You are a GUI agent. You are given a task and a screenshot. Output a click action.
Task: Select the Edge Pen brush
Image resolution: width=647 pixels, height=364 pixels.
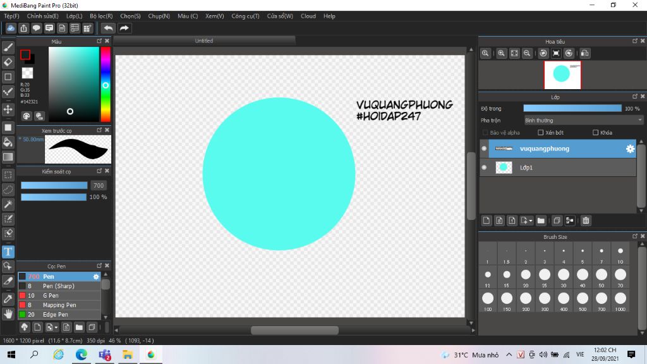pos(59,315)
